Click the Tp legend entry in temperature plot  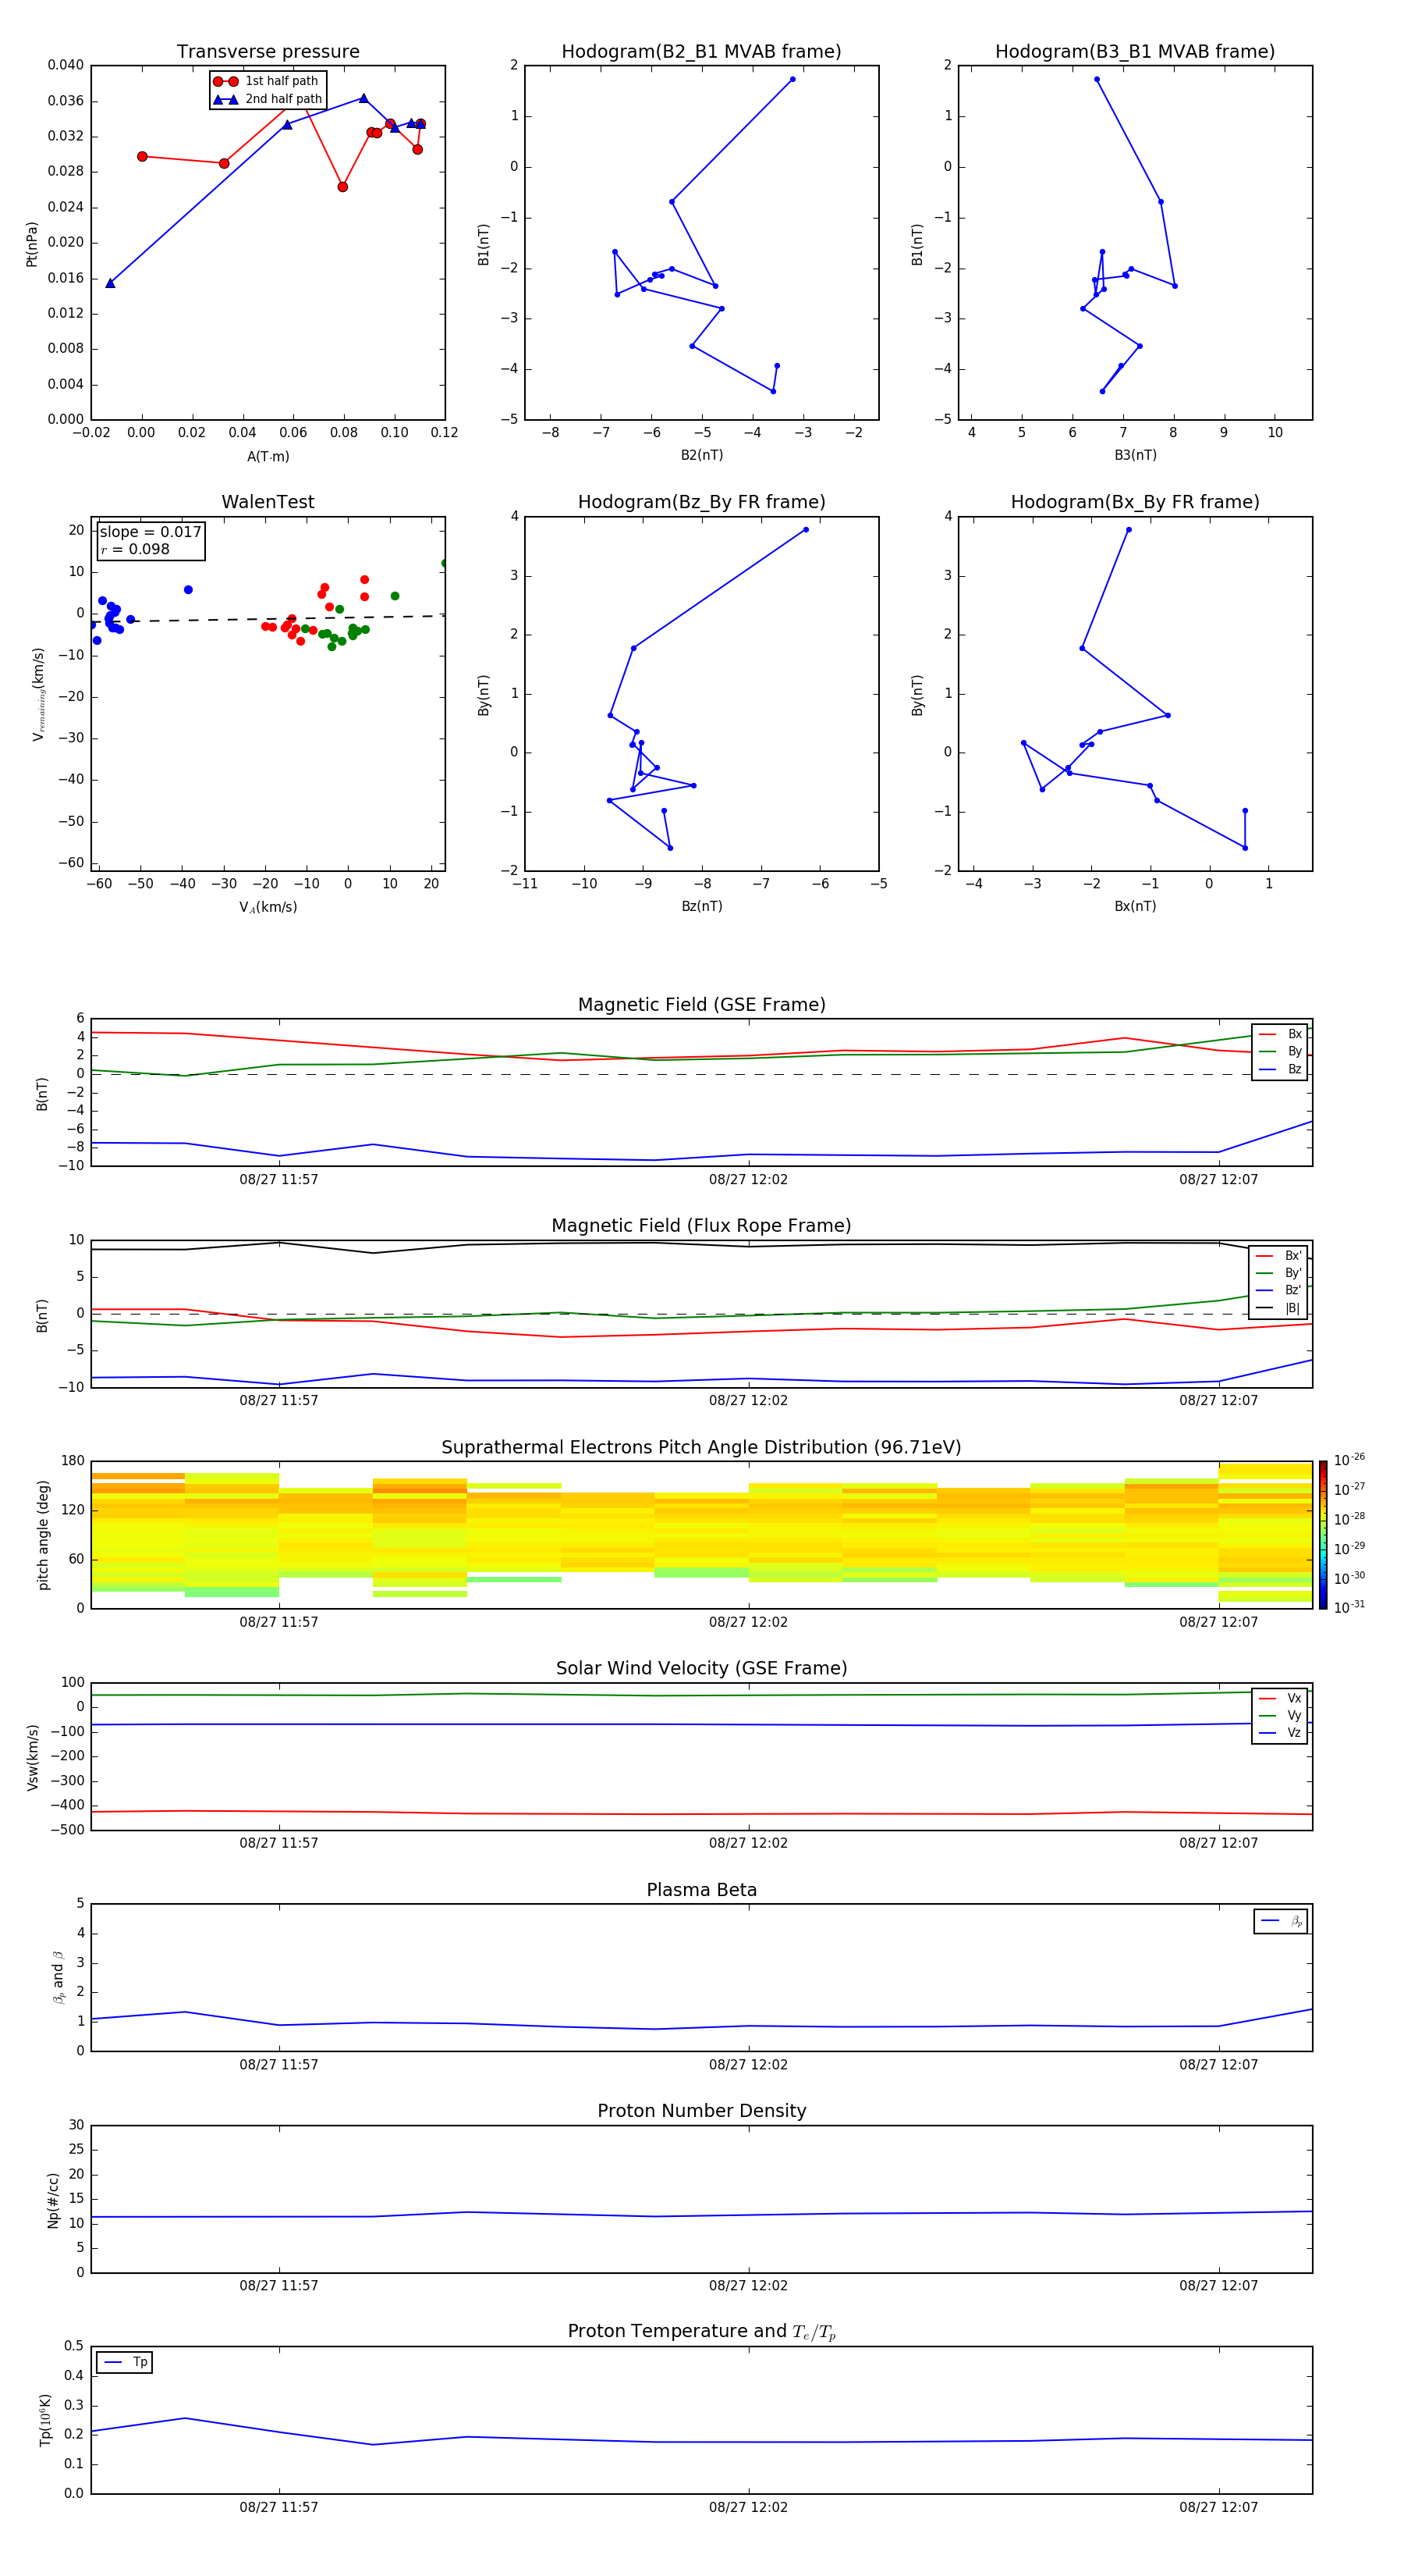125,2362
